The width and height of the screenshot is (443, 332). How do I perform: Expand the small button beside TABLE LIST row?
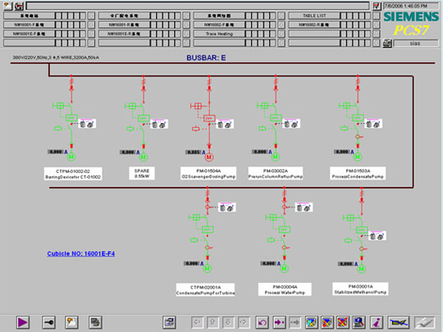pyautogui.click(x=376, y=16)
